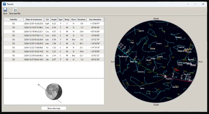The image size is (209, 114).
Task: Click the Show the map button
Action: [54, 108]
